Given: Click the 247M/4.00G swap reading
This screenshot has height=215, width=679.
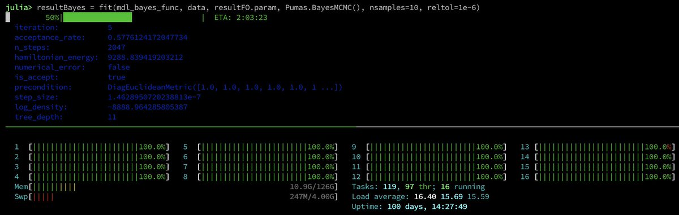Looking at the screenshot, I should tap(312, 196).
